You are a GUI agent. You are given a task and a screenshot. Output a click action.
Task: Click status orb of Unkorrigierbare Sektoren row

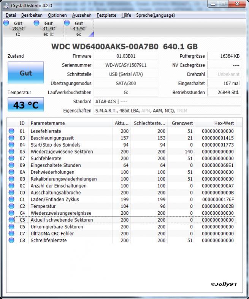click(11, 226)
